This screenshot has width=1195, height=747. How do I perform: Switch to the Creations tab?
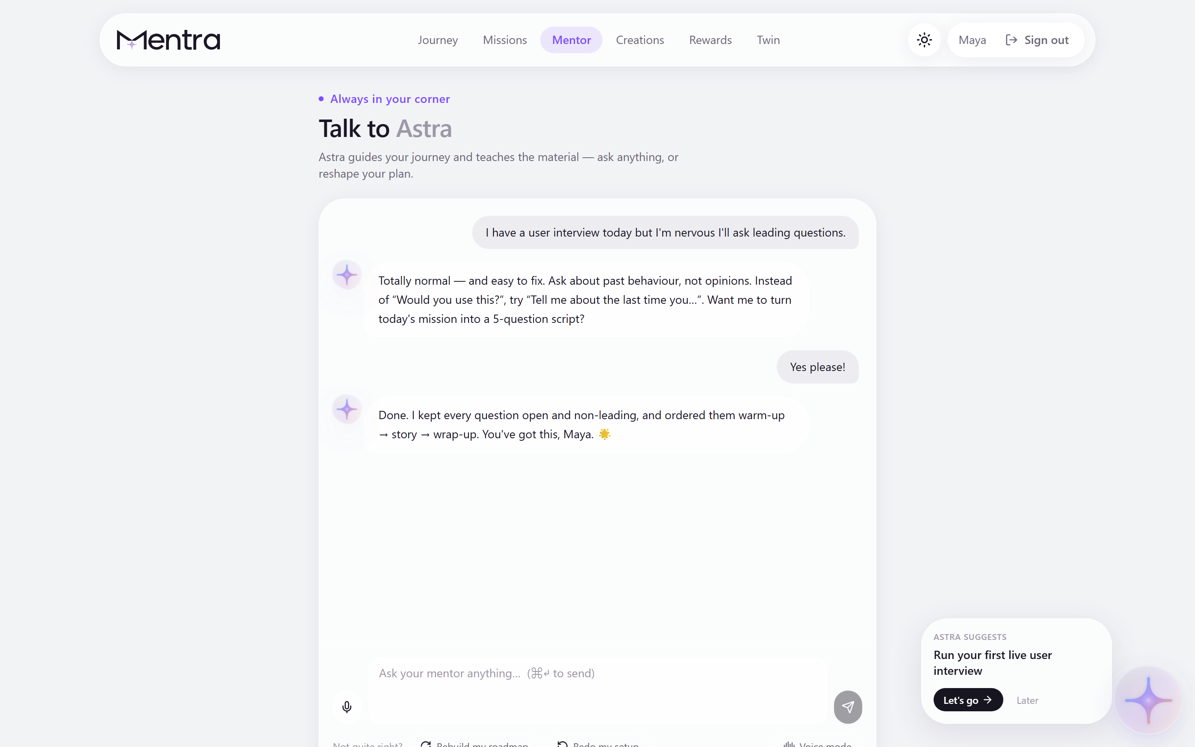coord(639,40)
